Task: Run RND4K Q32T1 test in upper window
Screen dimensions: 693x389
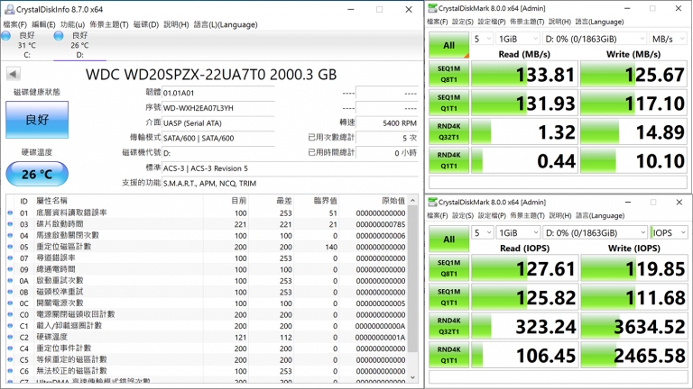Action: click(448, 131)
